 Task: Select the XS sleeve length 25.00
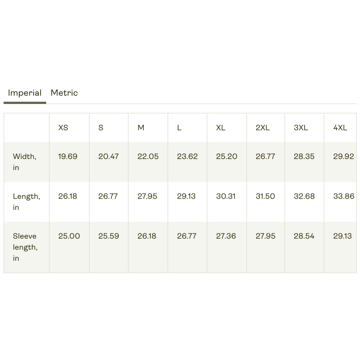[69, 236]
